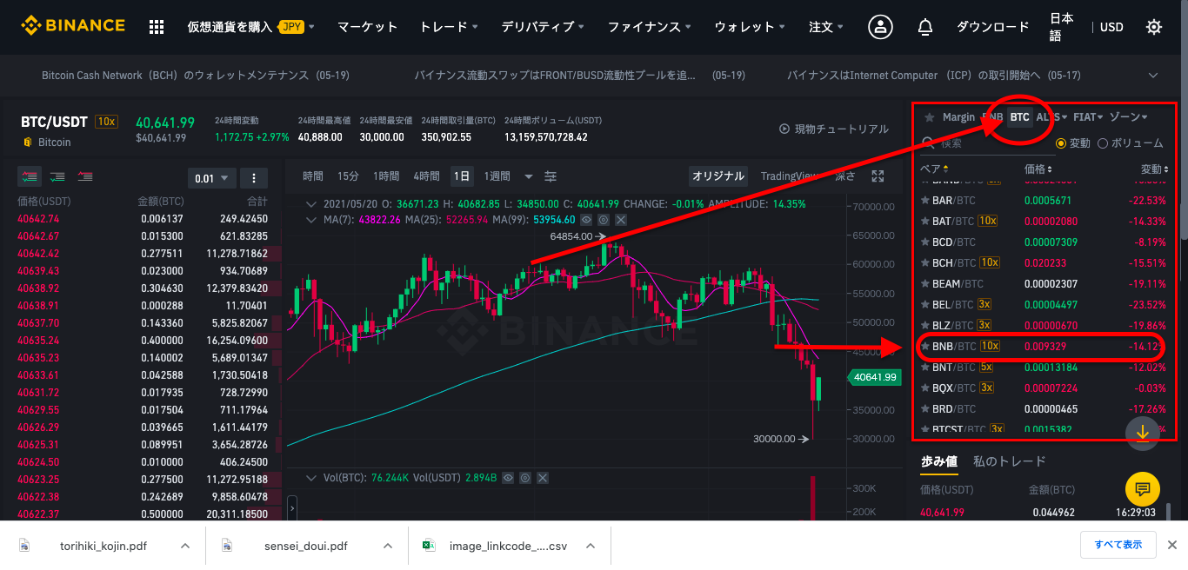
Task: Switch to the Margin market tab
Action: 958,116
